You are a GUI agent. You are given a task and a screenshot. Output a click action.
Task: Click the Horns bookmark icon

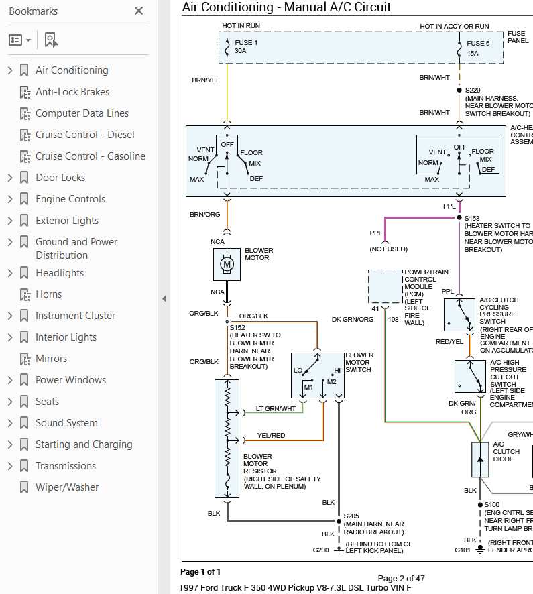point(25,295)
